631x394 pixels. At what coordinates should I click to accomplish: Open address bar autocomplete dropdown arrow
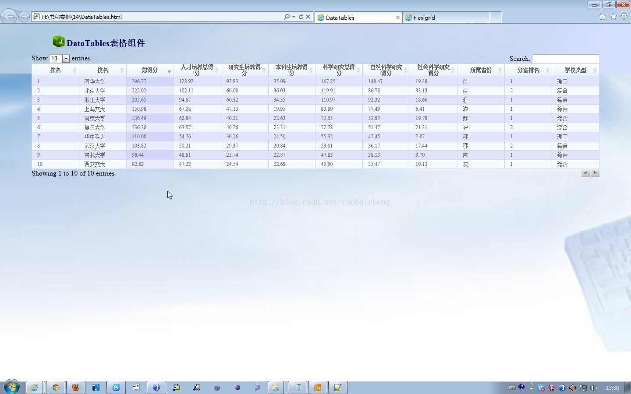coord(294,17)
